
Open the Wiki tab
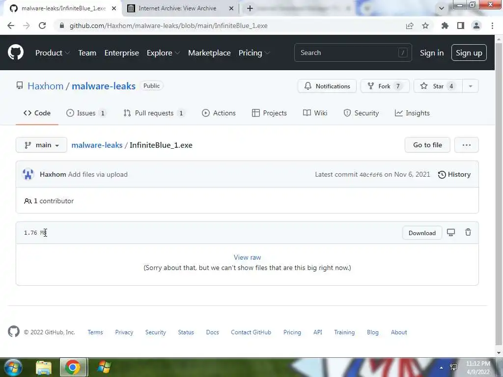click(315, 113)
